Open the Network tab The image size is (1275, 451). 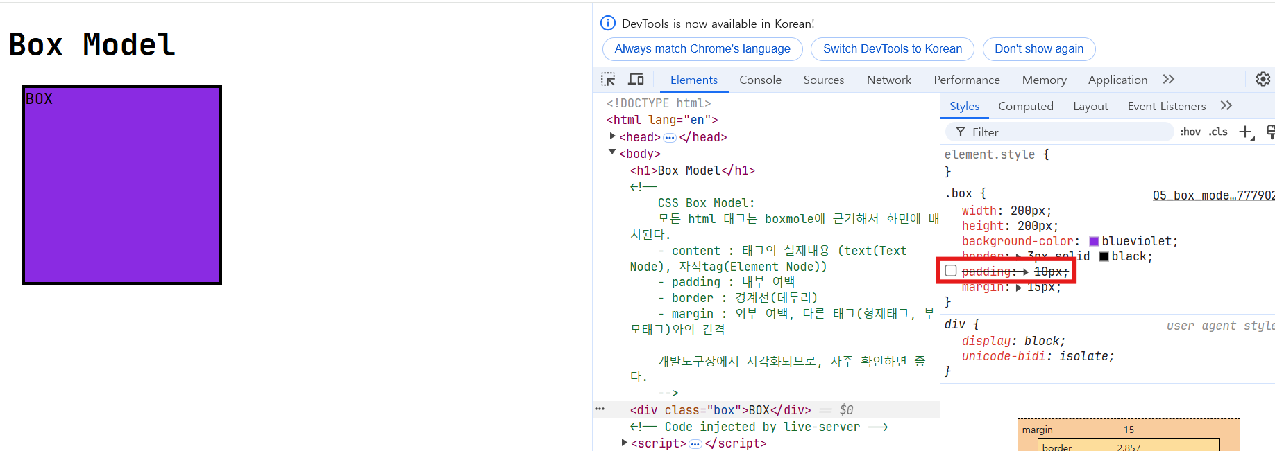pyautogui.click(x=889, y=80)
